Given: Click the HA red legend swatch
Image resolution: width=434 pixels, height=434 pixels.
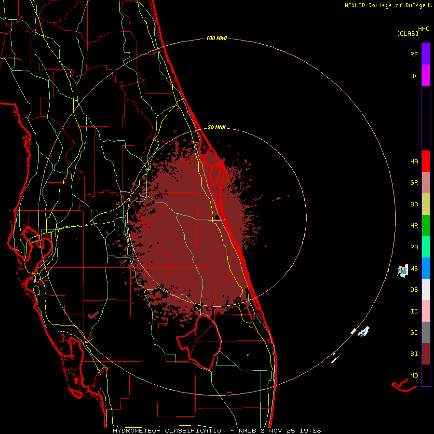Looking at the screenshot, I should (x=426, y=161).
